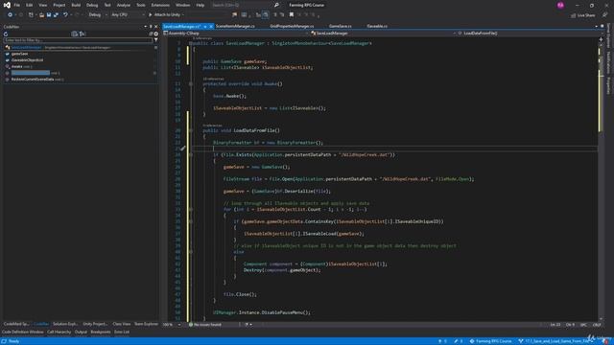The image size is (614, 345).
Task: Select iSaveableObjectList field in CodeNav
Action: (27, 59)
